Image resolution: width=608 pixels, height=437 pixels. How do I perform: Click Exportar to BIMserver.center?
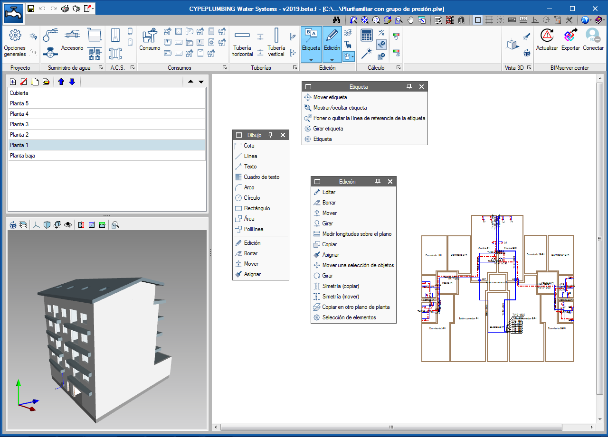tap(570, 40)
